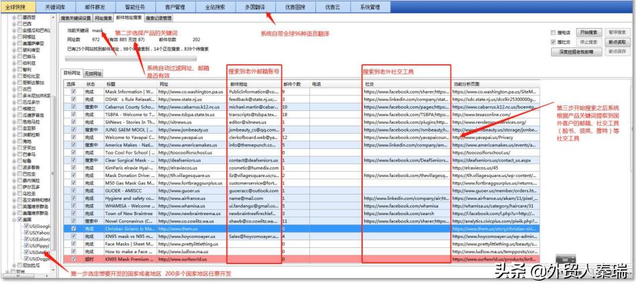
Task: Sort by the 邮件地址 column header
Action: click(253, 84)
